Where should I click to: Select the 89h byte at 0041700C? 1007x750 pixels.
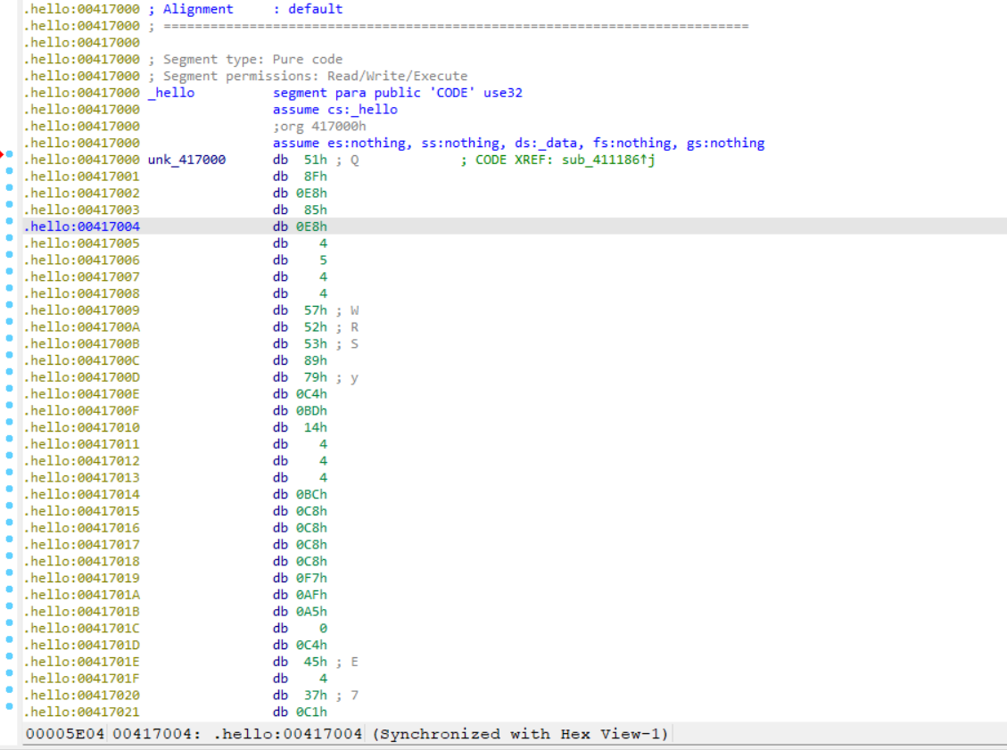point(316,361)
